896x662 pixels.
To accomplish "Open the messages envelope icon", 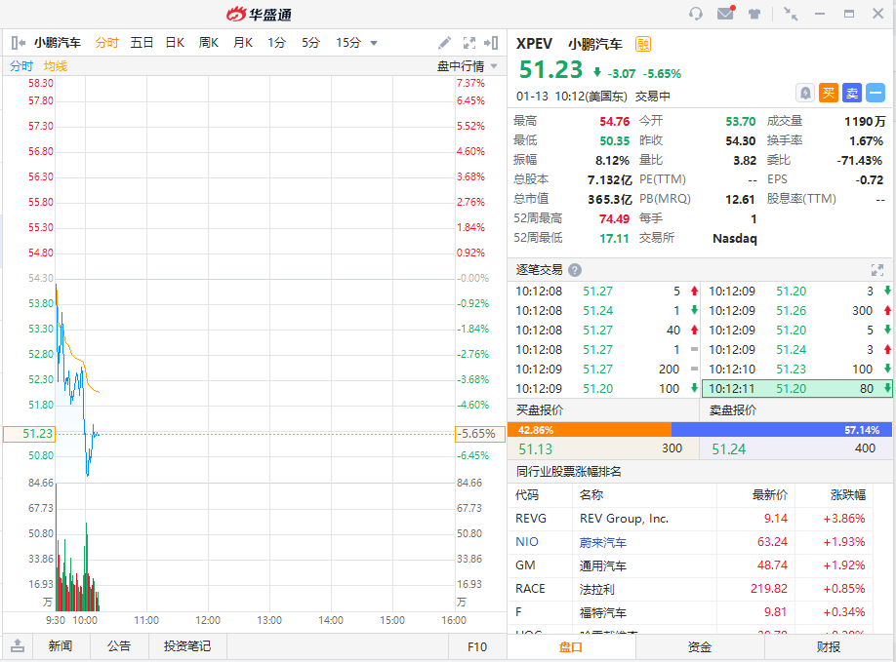I will tap(725, 14).
